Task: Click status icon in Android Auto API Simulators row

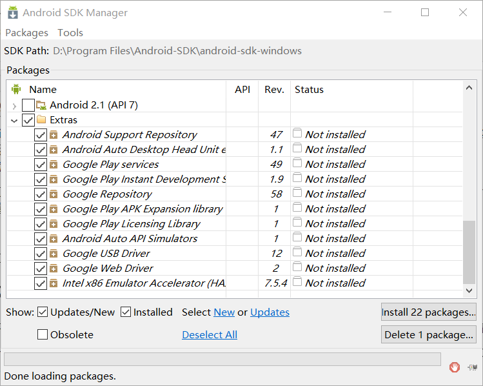Action: coord(297,237)
